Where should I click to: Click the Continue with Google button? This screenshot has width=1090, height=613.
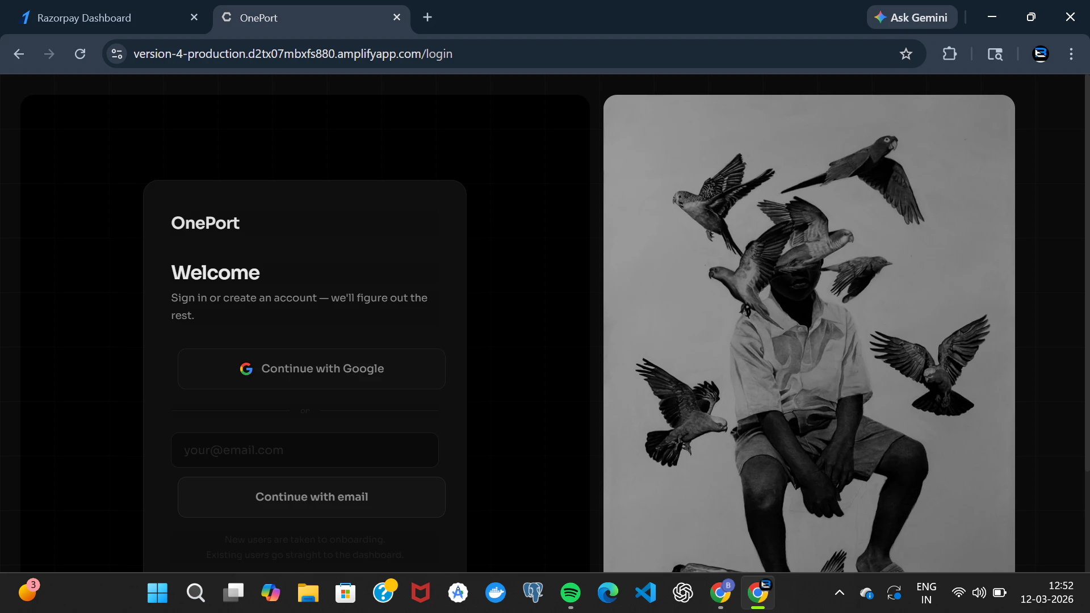pyautogui.click(x=311, y=369)
